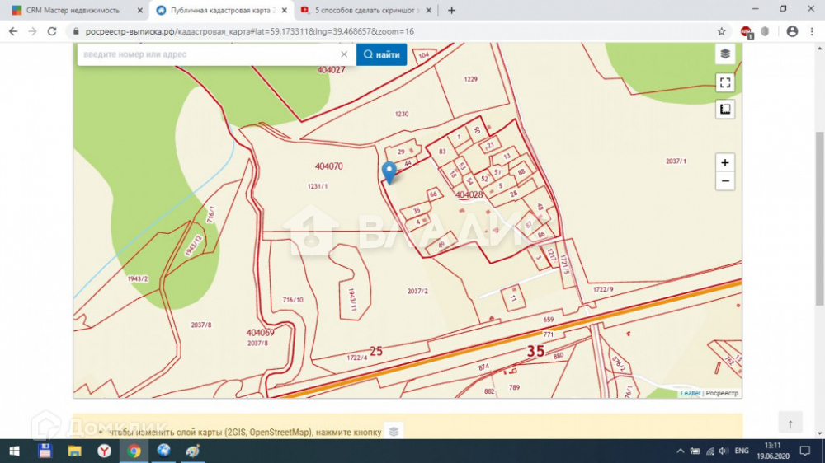Open a new browser tab
Image resolution: width=825 pixels, height=463 pixels.
coord(451,10)
